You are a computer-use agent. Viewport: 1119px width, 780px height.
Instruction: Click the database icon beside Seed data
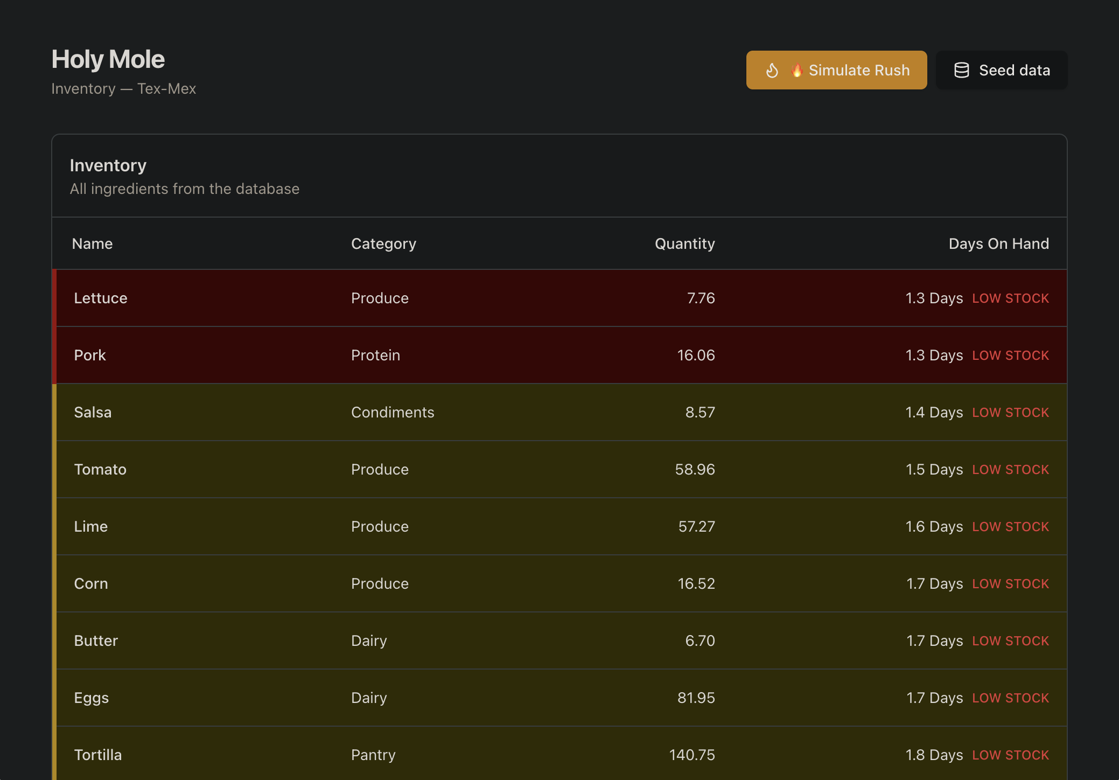click(x=961, y=71)
